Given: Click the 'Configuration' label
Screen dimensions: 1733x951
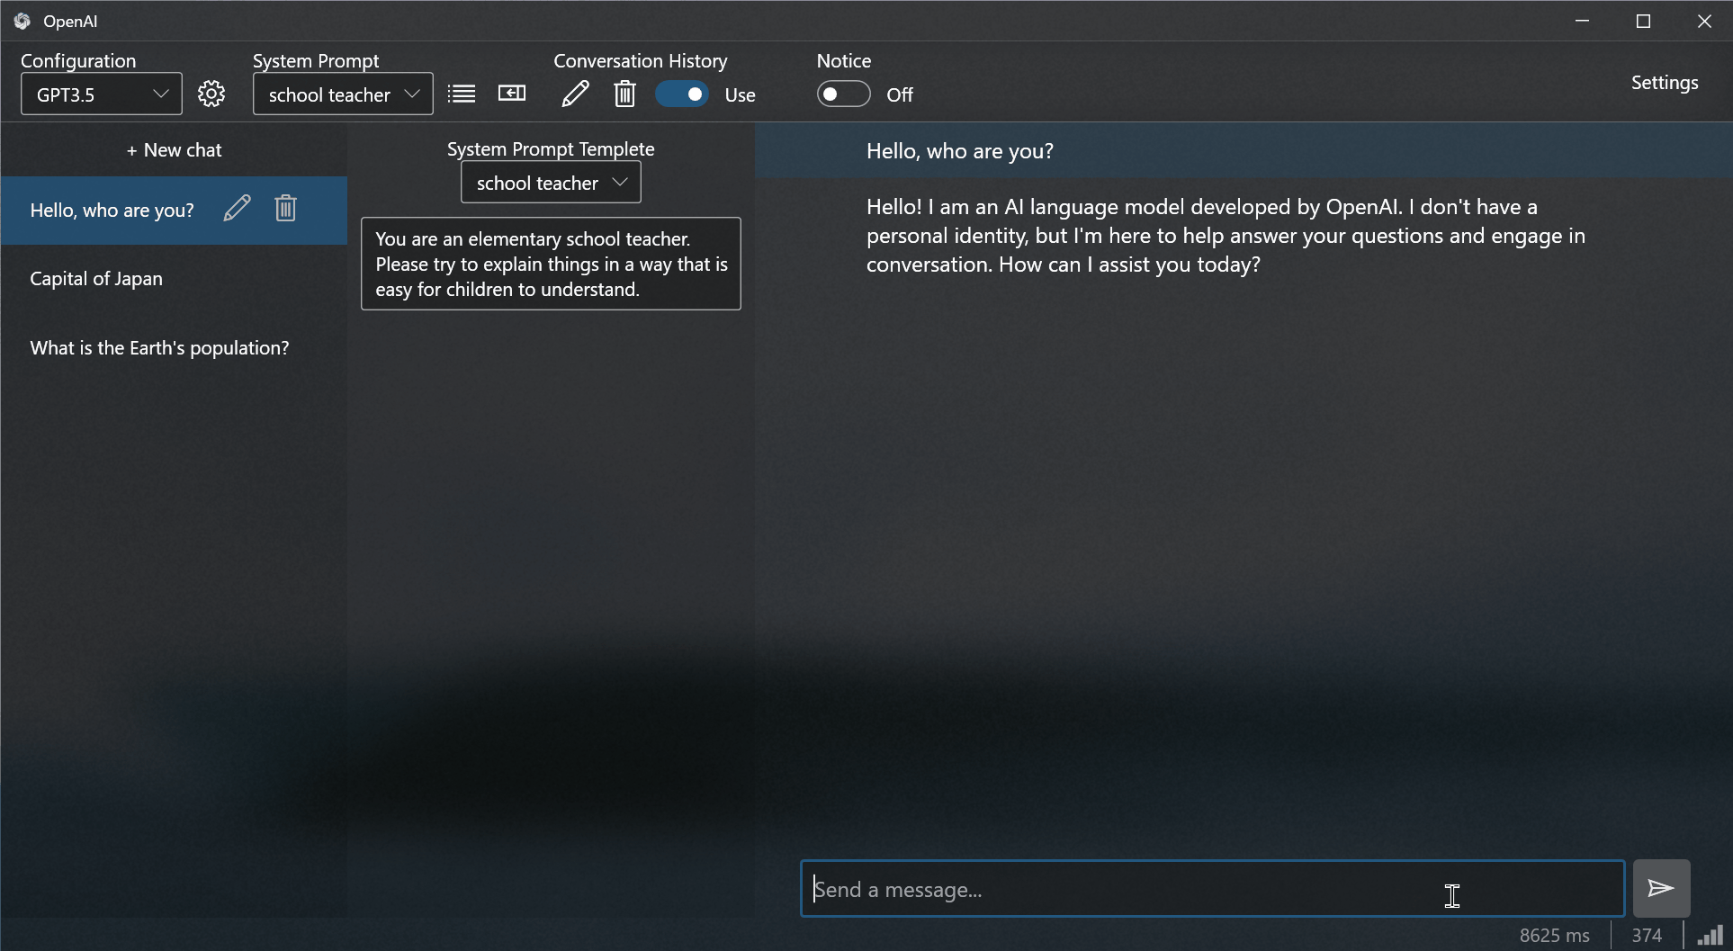Looking at the screenshot, I should [78, 61].
